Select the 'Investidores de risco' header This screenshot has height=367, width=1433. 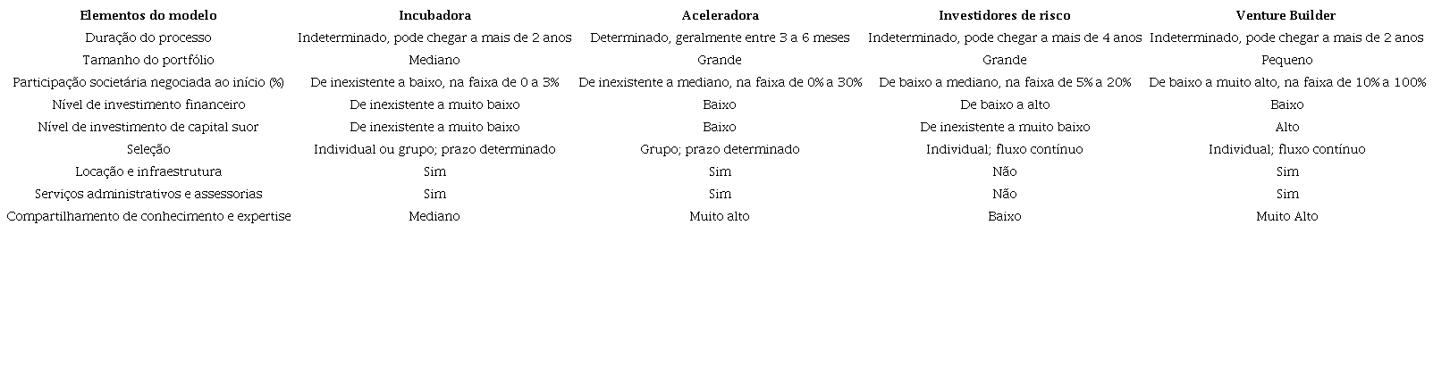coord(1004,15)
